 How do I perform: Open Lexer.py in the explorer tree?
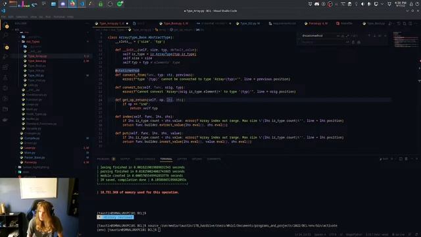click(x=30, y=147)
